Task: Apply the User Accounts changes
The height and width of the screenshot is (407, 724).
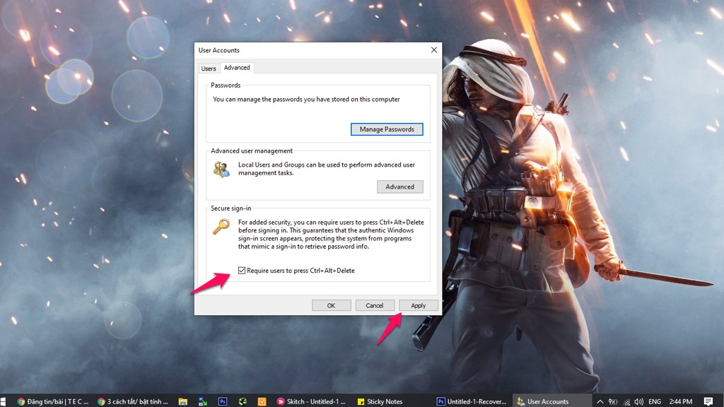Action: click(419, 305)
